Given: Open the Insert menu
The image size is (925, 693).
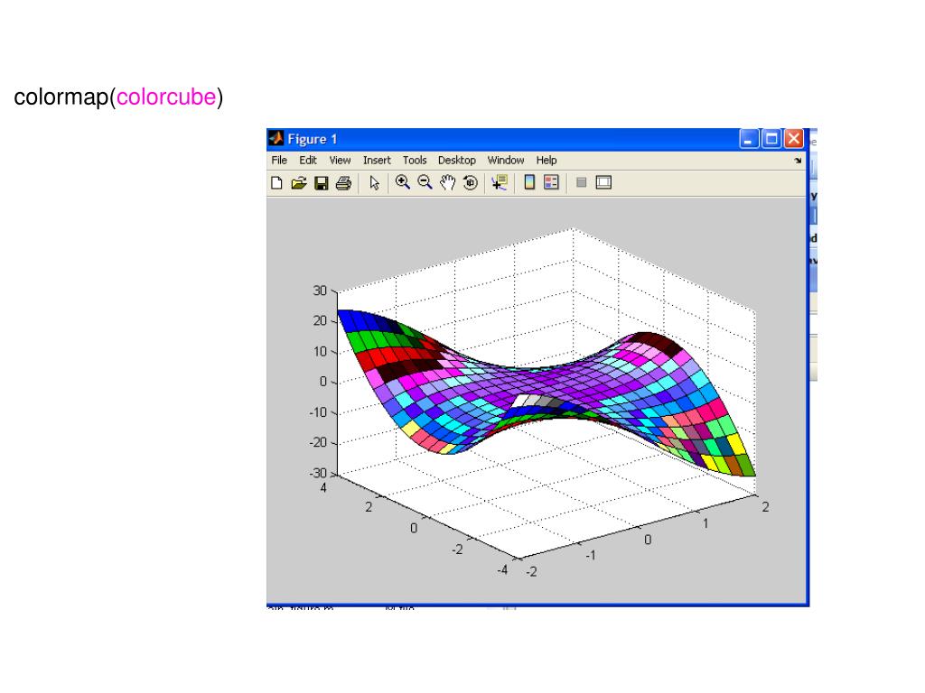Looking at the screenshot, I should (x=377, y=161).
